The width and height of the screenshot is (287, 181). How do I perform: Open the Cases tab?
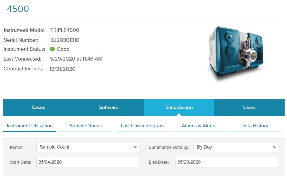(38, 107)
